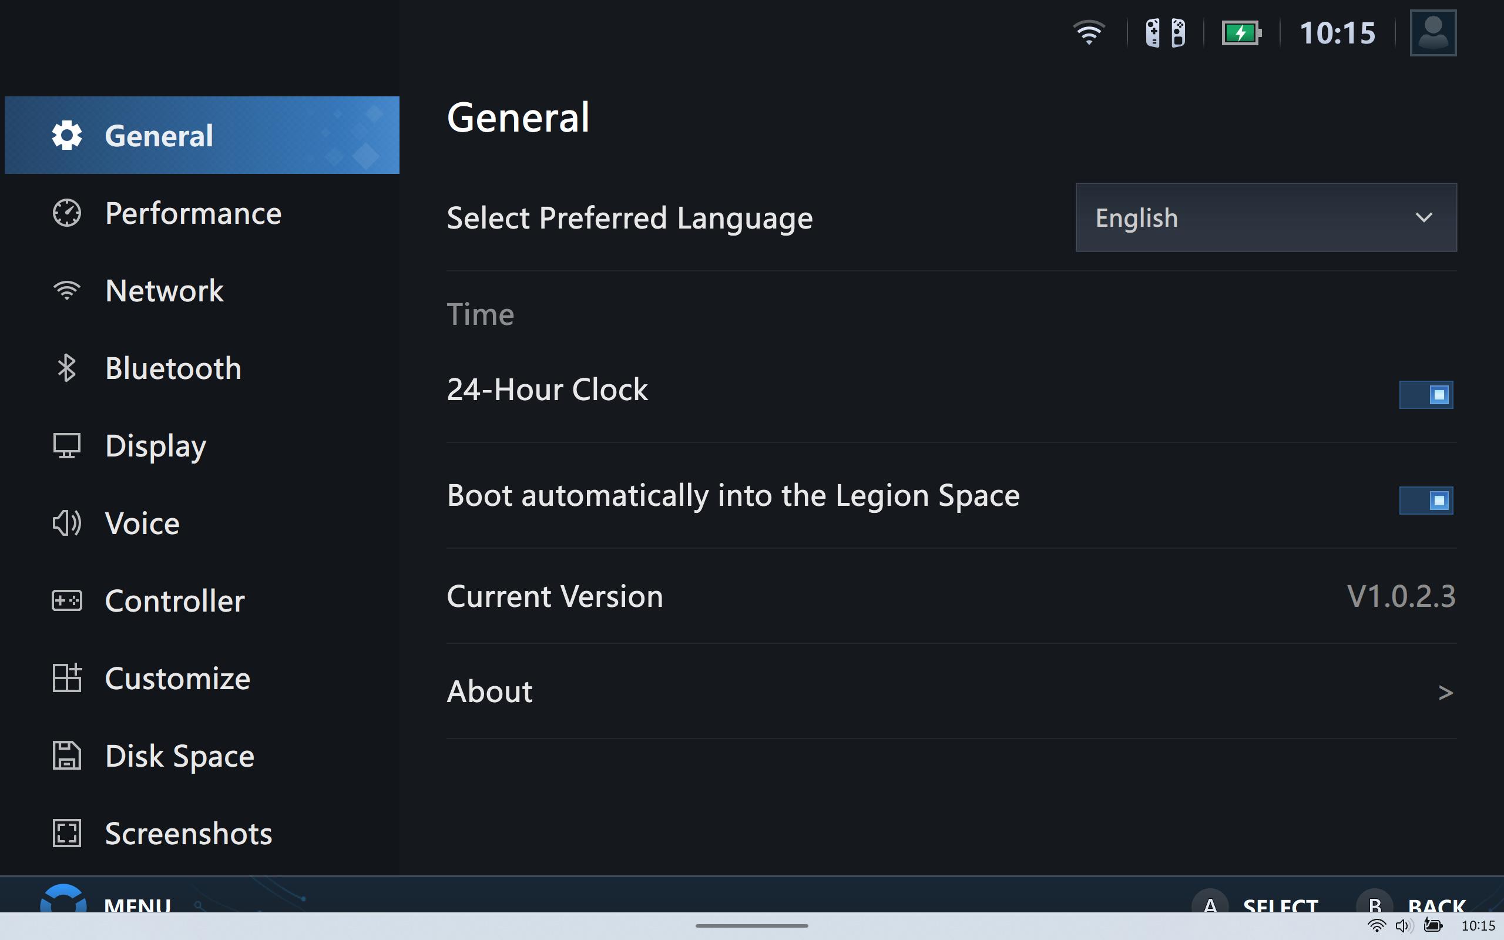Toggle the 24-Hour Clock switch
Image resolution: width=1504 pixels, height=940 pixels.
pyautogui.click(x=1426, y=395)
